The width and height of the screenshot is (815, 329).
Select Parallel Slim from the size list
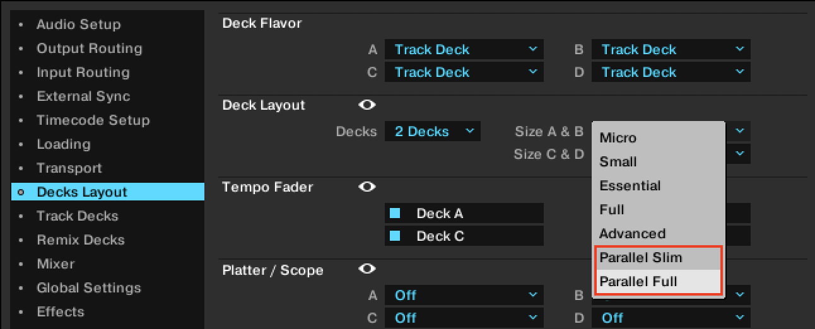click(x=641, y=258)
